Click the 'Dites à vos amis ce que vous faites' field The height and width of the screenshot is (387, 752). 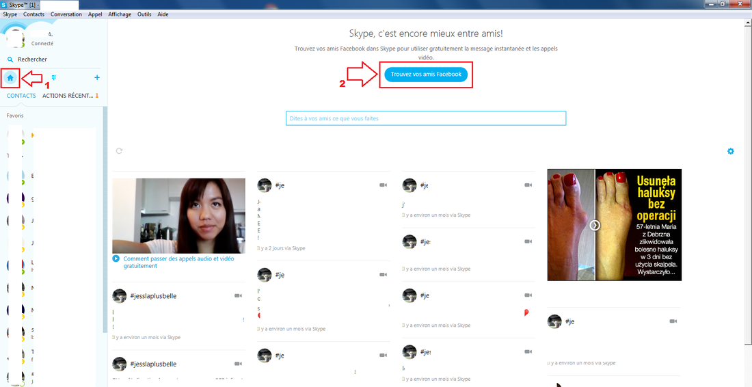426,118
